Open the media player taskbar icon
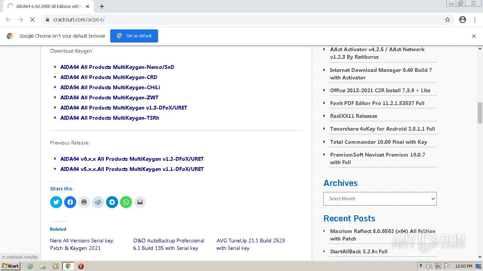 (x=55, y=266)
